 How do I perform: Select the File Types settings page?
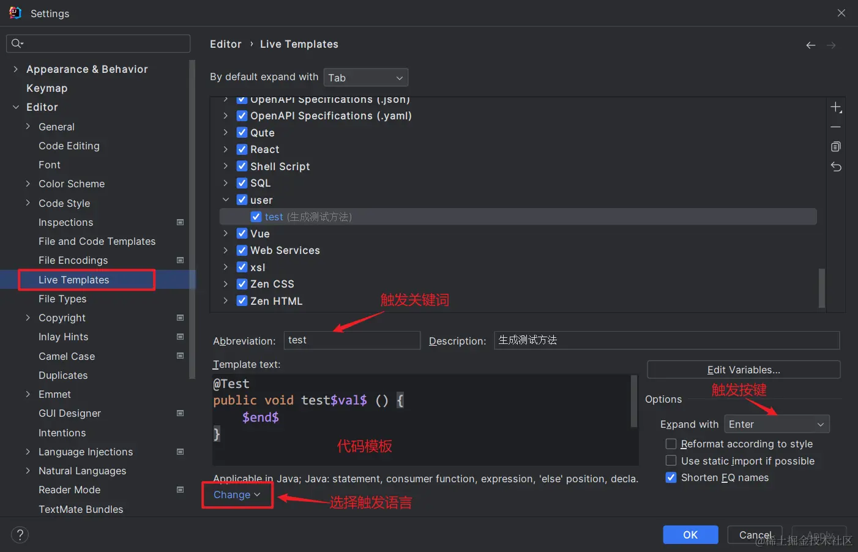click(62, 299)
